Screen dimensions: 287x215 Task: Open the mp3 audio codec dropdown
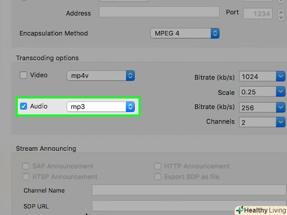pos(101,107)
